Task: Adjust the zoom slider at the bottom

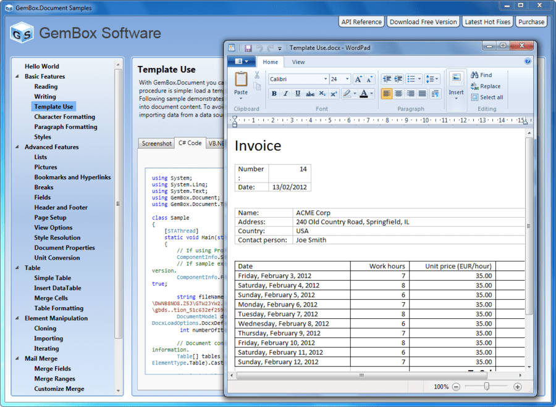Action: (486, 387)
